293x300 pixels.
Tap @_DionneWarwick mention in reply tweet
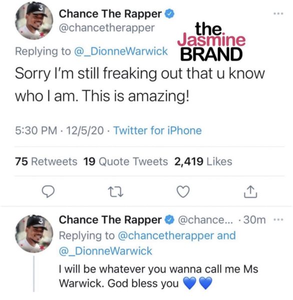pyautogui.click(x=106, y=251)
